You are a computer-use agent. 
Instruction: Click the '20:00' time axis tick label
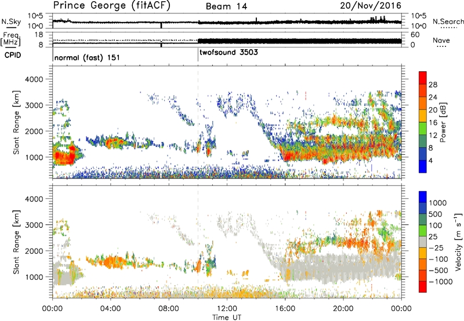click(343, 309)
